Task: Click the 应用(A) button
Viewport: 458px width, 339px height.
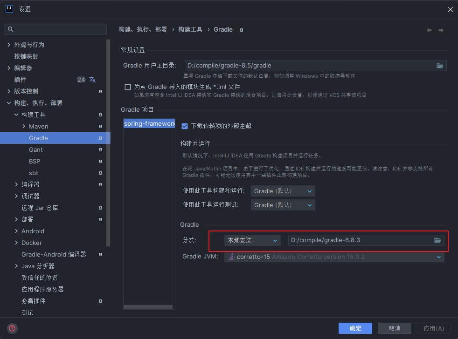Action: point(434,328)
